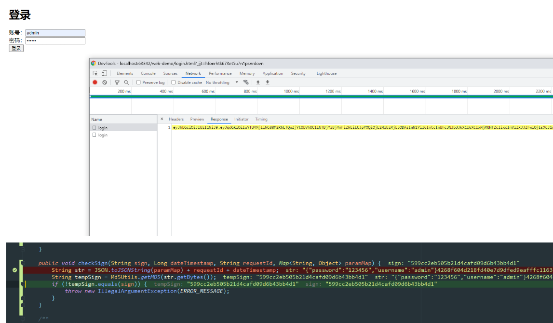Show the Preview tab of the request

tap(197, 119)
